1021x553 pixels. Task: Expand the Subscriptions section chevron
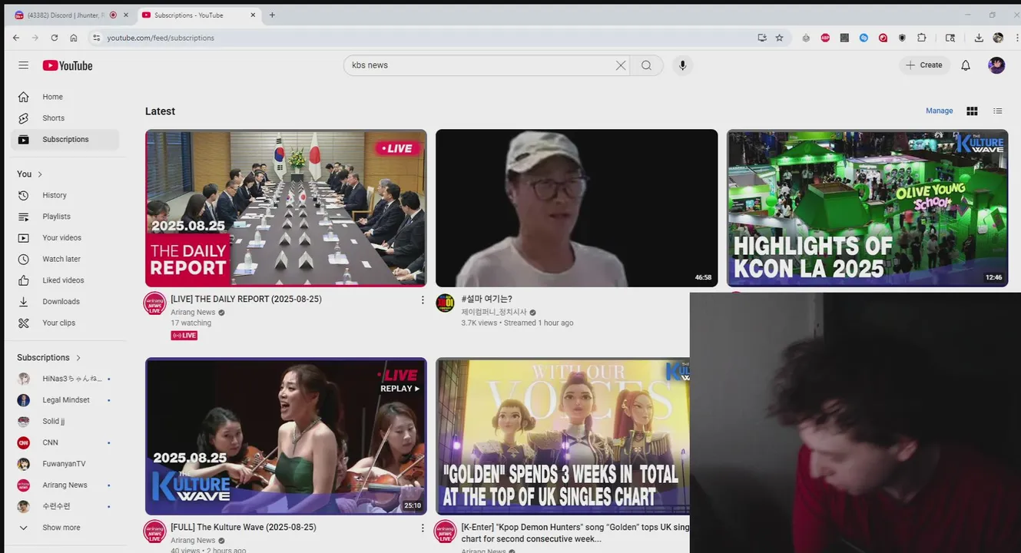tap(78, 358)
